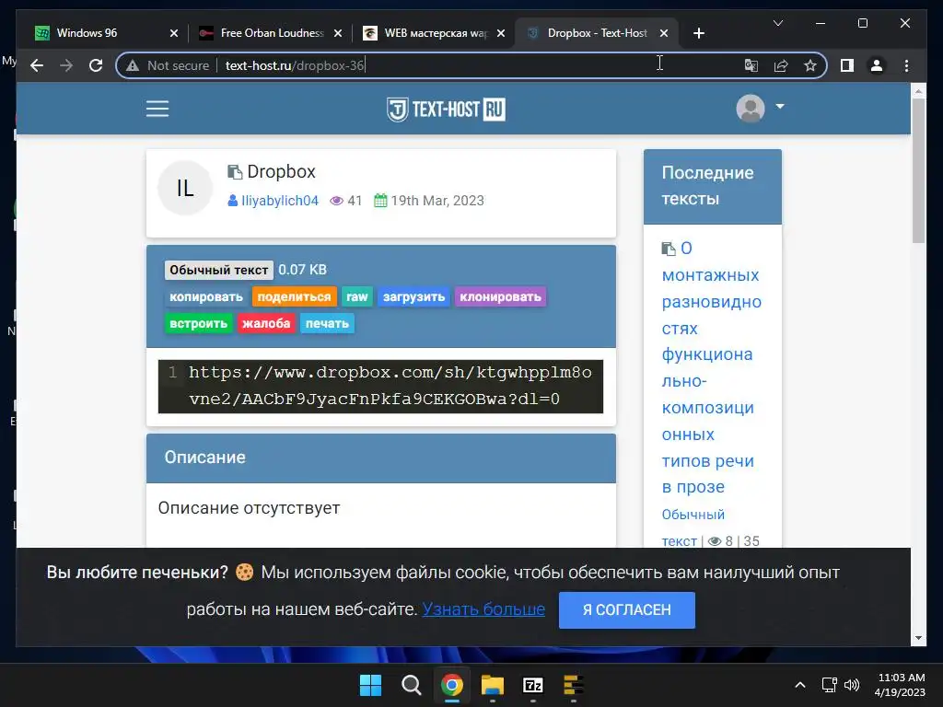Click the network tray icon
Screen dimensions: 943x707
click(x=830, y=685)
